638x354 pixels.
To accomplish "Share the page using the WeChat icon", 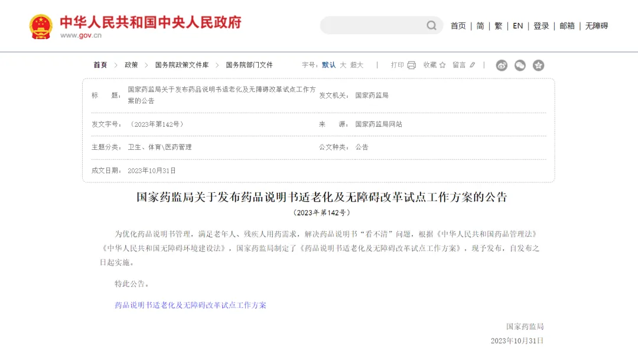I will [x=520, y=65].
